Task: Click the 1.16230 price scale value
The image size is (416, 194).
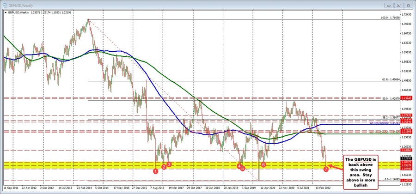Action: pos(405,175)
